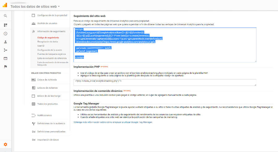Open the Todos los datos de sitios web dropdown
This screenshot has width=278, height=152.
35,6
